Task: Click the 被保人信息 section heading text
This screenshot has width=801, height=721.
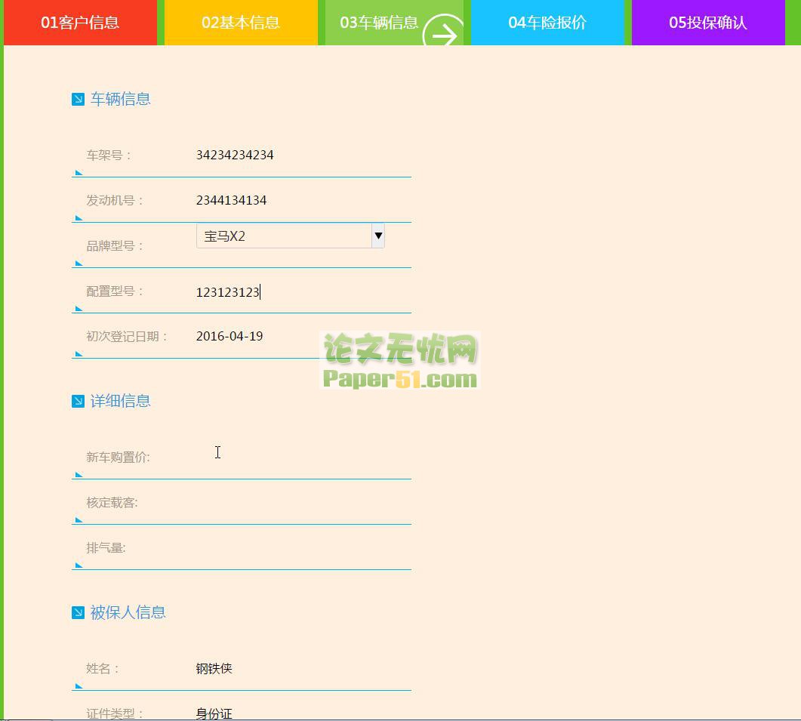Action: click(128, 612)
